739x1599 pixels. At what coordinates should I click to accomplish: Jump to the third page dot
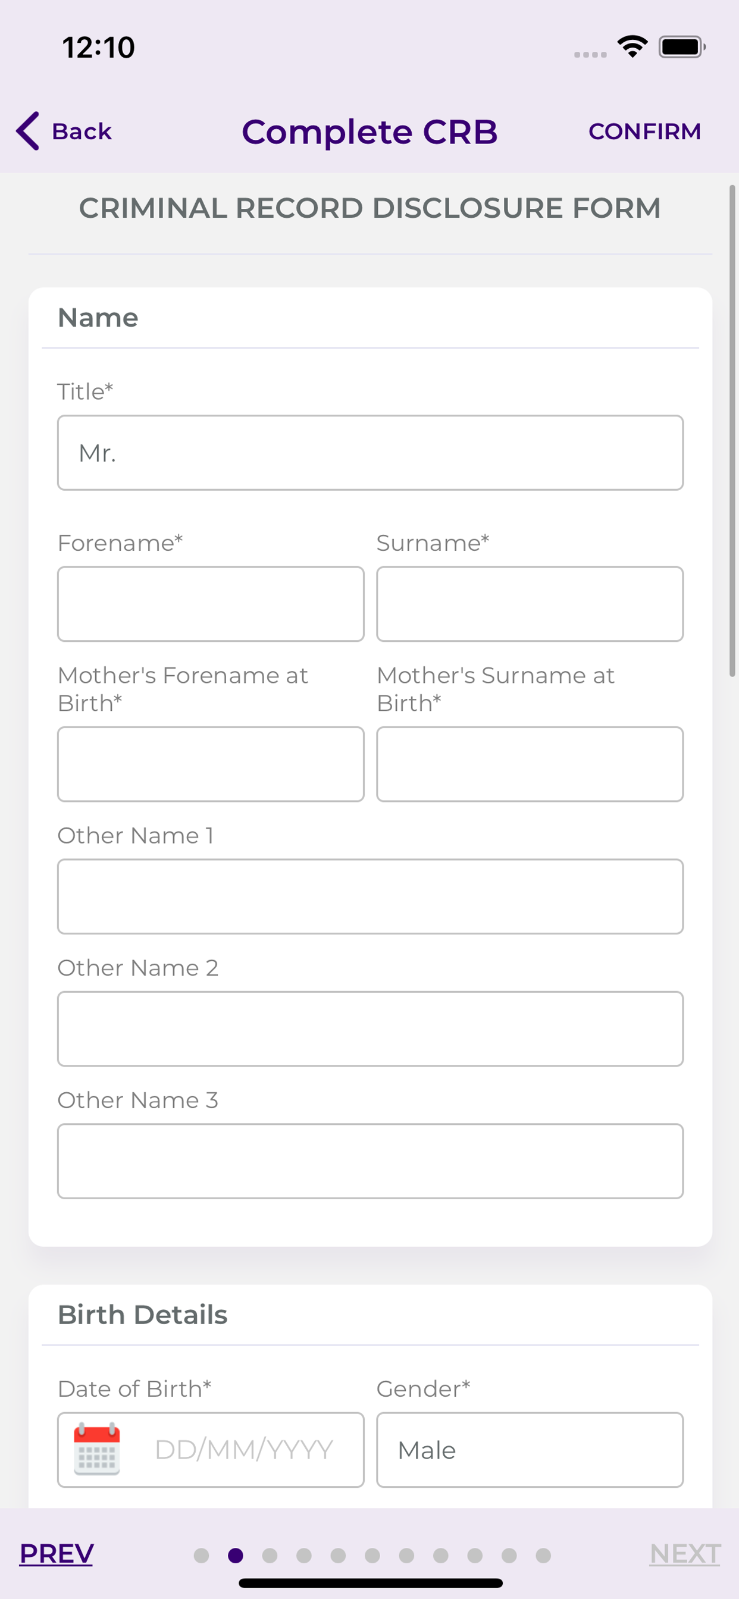(270, 1555)
